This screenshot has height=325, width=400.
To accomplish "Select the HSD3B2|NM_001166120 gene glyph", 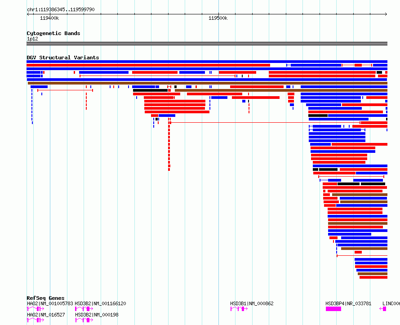I will tap(84, 309).
